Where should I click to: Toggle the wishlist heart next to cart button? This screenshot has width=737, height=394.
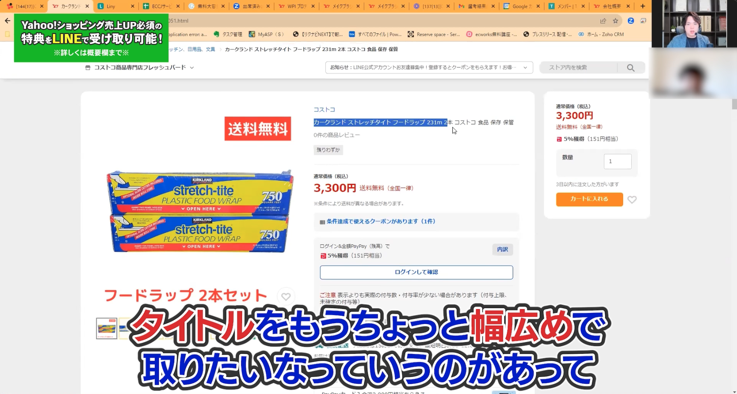pos(632,199)
